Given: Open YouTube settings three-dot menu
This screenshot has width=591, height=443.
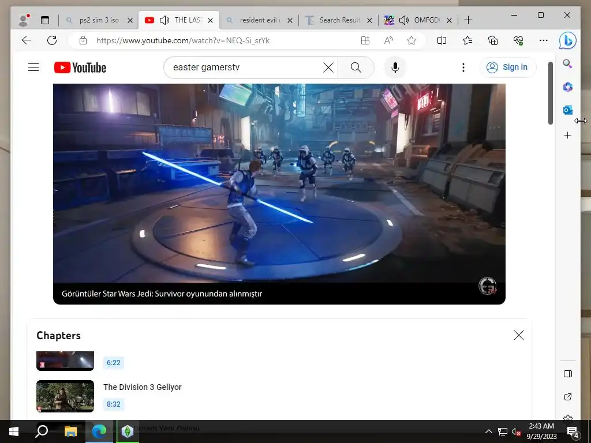Looking at the screenshot, I should point(463,67).
